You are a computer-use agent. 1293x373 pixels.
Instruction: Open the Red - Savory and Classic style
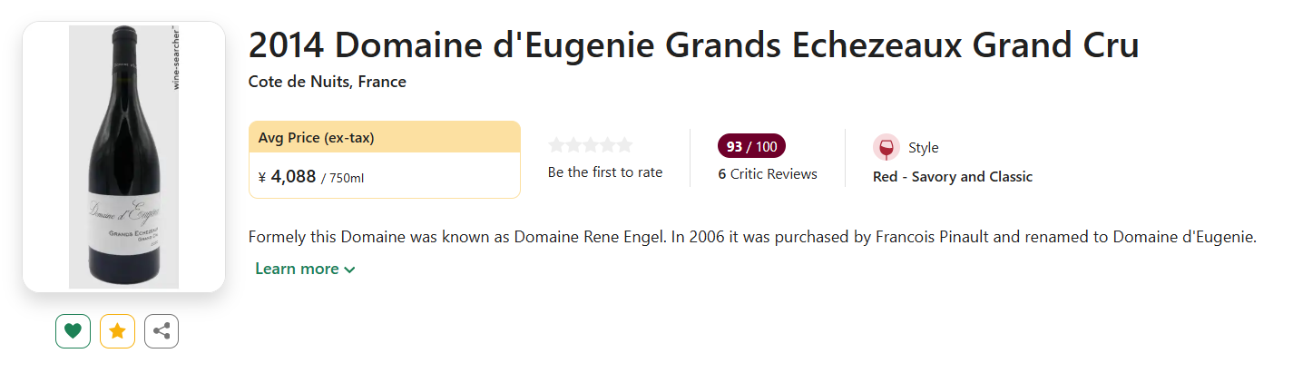[x=952, y=177]
